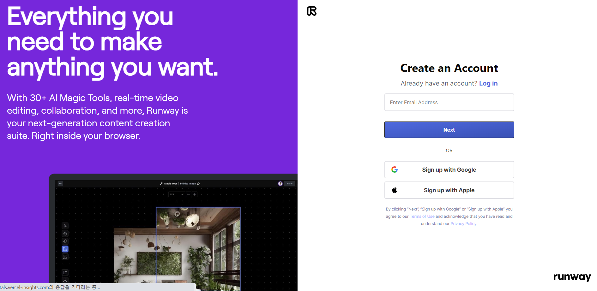This screenshot has width=597, height=291.
Task: Click the vercel-insights loading status bar text
Action: [50, 287]
